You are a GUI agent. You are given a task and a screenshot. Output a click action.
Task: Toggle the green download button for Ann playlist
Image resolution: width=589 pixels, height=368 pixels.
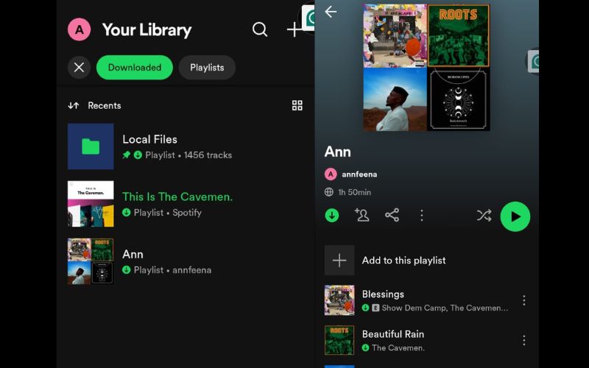point(332,216)
